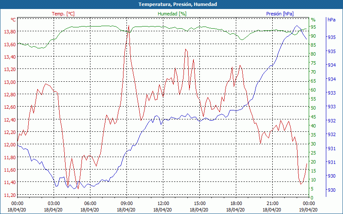343x214 pixels.
Task: Click the green 55 humidity tick label
Action: tap(313, 99)
